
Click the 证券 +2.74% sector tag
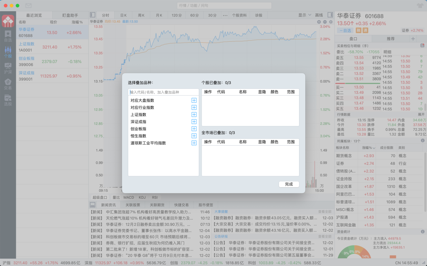point(412,30)
